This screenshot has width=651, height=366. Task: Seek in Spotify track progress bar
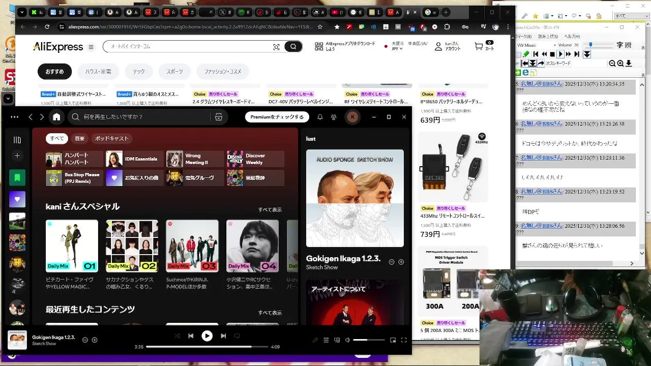click(x=207, y=347)
